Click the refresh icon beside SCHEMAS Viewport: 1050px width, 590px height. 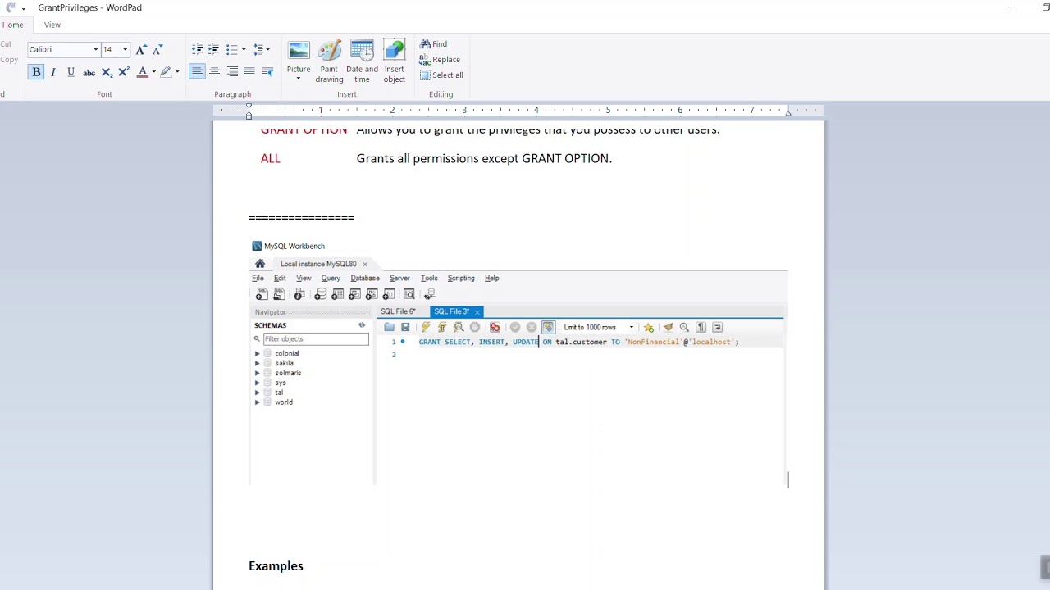click(362, 325)
